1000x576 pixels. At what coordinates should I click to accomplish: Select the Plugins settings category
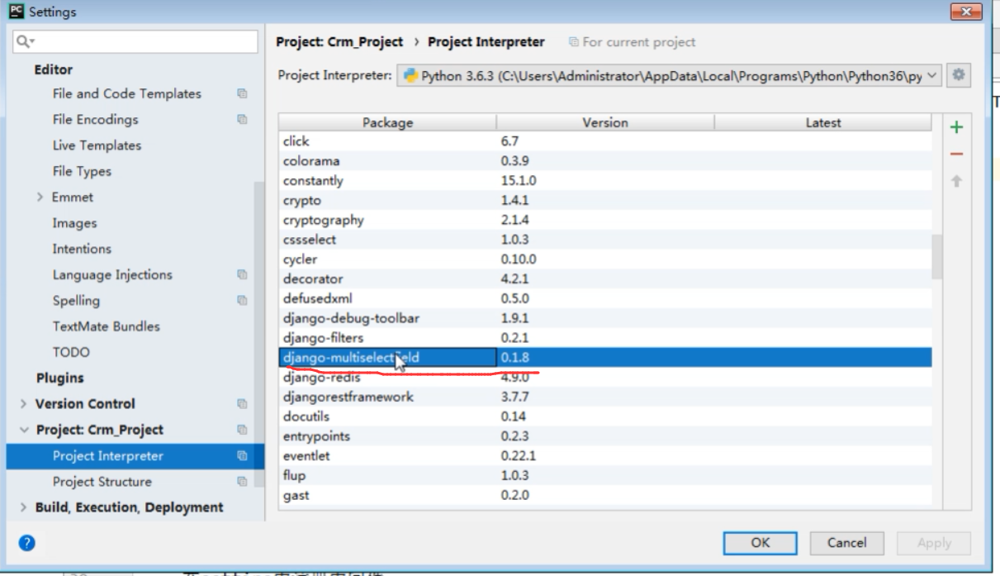pos(59,378)
